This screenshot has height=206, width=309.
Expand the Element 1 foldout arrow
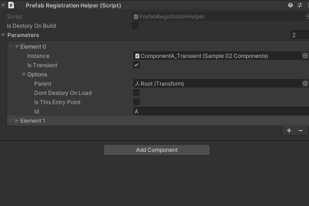point(17,120)
